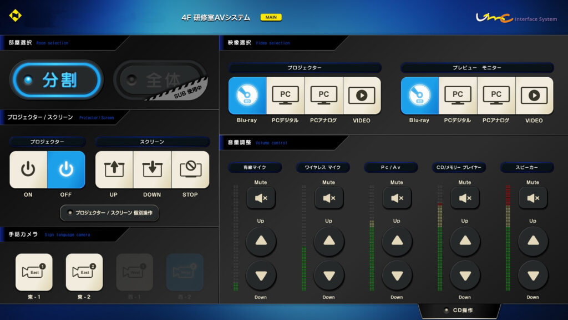Click the CD/メモリー プレイヤー level meter
The height and width of the screenshot is (320, 568).
(440, 238)
